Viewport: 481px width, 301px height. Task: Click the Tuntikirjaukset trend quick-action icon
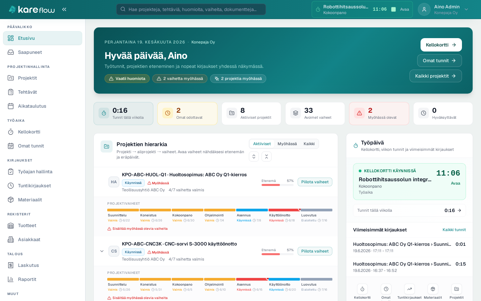coord(410,289)
